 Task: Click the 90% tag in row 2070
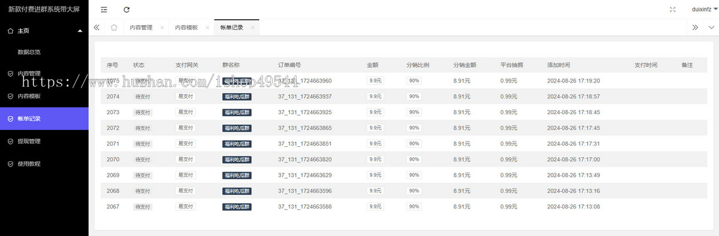click(x=414, y=160)
